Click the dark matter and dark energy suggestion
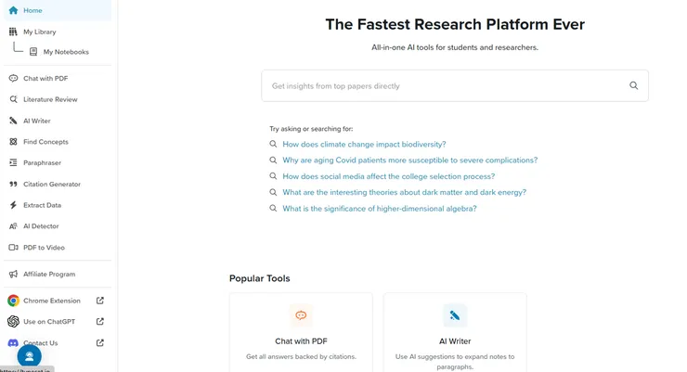 coord(404,192)
